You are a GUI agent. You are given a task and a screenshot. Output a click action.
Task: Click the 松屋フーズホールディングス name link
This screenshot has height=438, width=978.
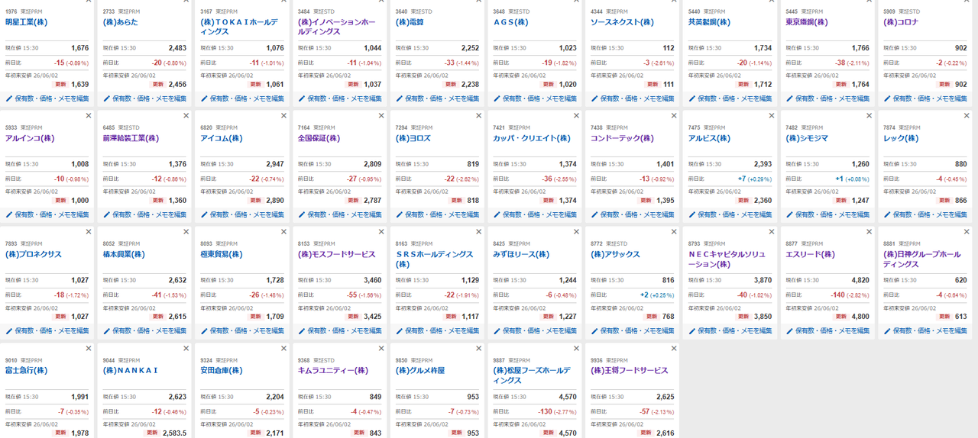click(532, 375)
